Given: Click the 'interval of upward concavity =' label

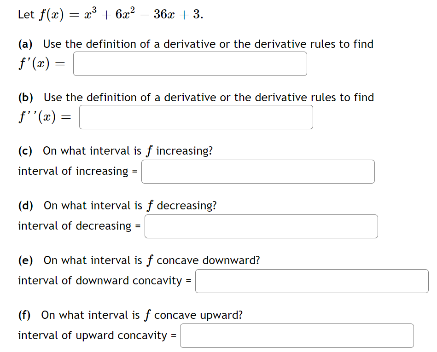Looking at the screenshot, I should coord(97,335).
